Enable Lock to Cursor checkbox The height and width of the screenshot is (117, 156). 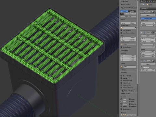122,30
